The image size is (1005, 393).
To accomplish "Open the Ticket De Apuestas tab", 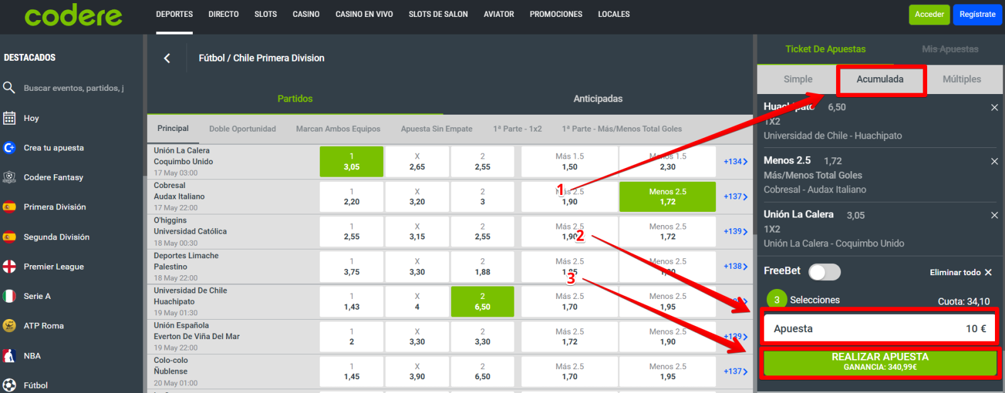I will [825, 50].
